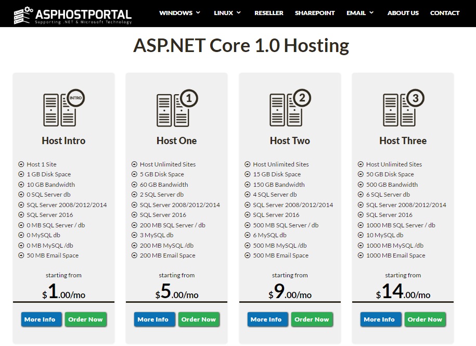The height and width of the screenshot is (346, 476).
Task: Order the Host Intro plan now
Action: 86,319
